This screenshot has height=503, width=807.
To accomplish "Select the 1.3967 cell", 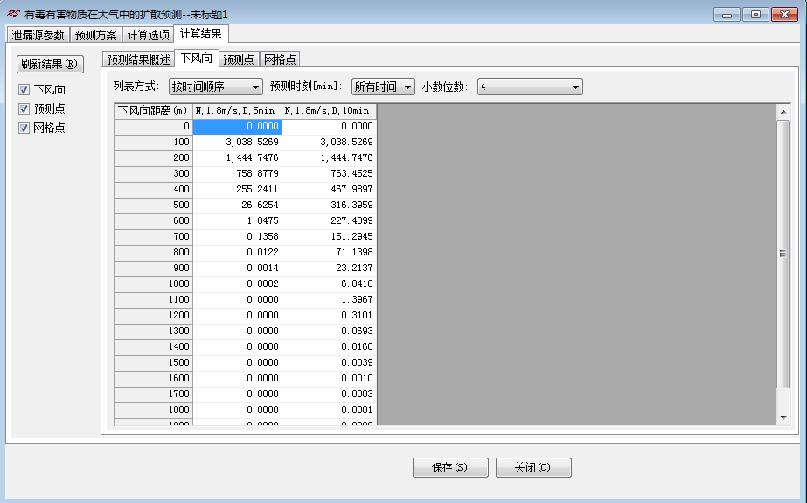I will pyautogui.click(x=330, y=300).
